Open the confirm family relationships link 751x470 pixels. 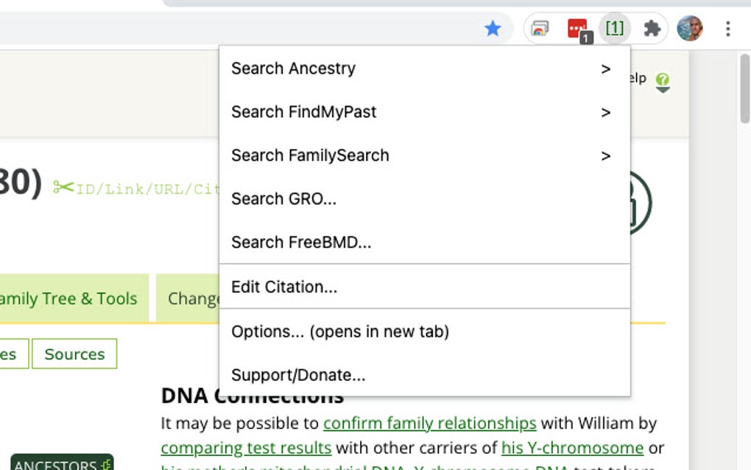pyautogui.click(x=429, y=424)
